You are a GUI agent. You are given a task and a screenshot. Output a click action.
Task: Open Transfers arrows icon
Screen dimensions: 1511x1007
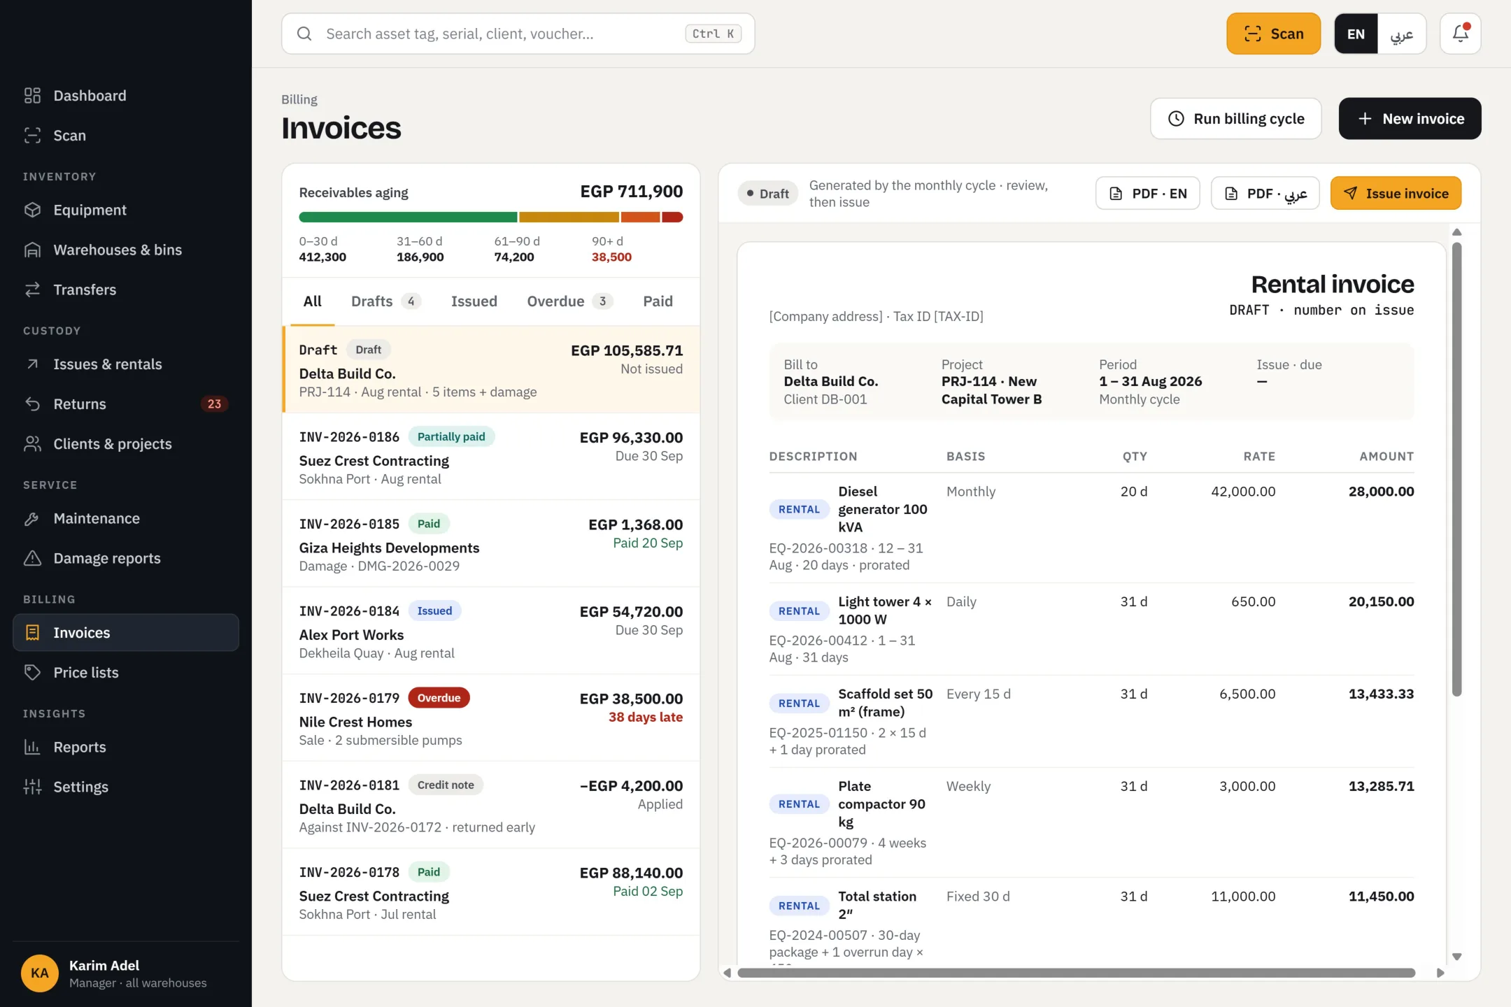(32, 290)
